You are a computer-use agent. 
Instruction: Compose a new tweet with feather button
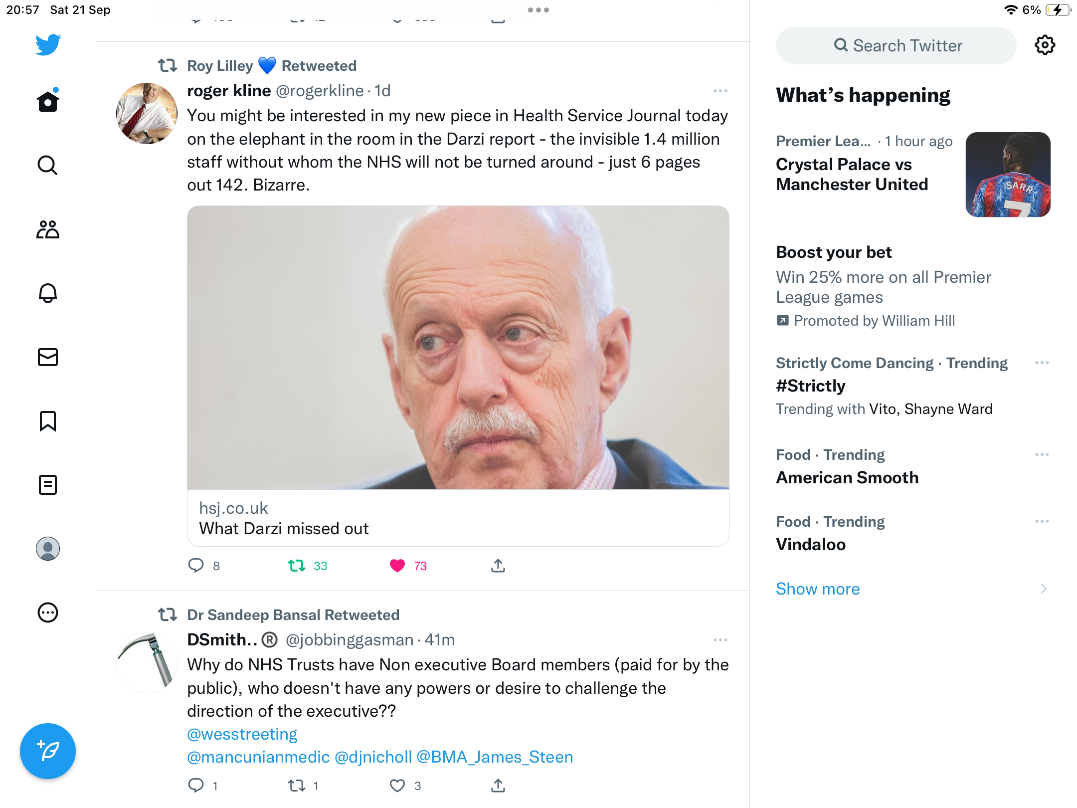click(x=48, y=751)
